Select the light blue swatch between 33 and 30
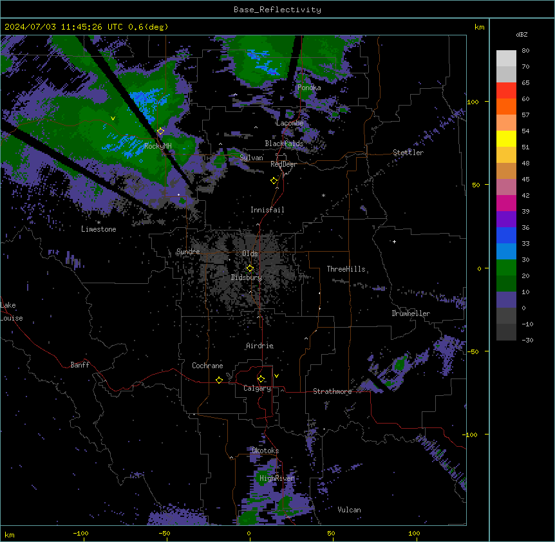 (x=506, y=252)
